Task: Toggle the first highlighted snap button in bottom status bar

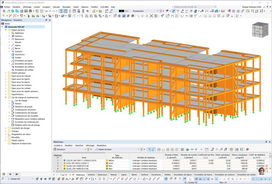Action: (x=166, y=179)
